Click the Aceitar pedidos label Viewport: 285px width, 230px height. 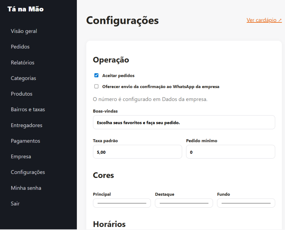(x=118, y=76)
